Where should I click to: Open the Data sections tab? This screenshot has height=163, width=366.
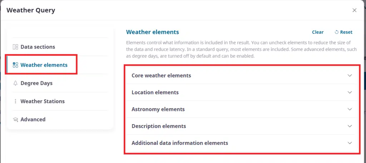tap(38, 47)
